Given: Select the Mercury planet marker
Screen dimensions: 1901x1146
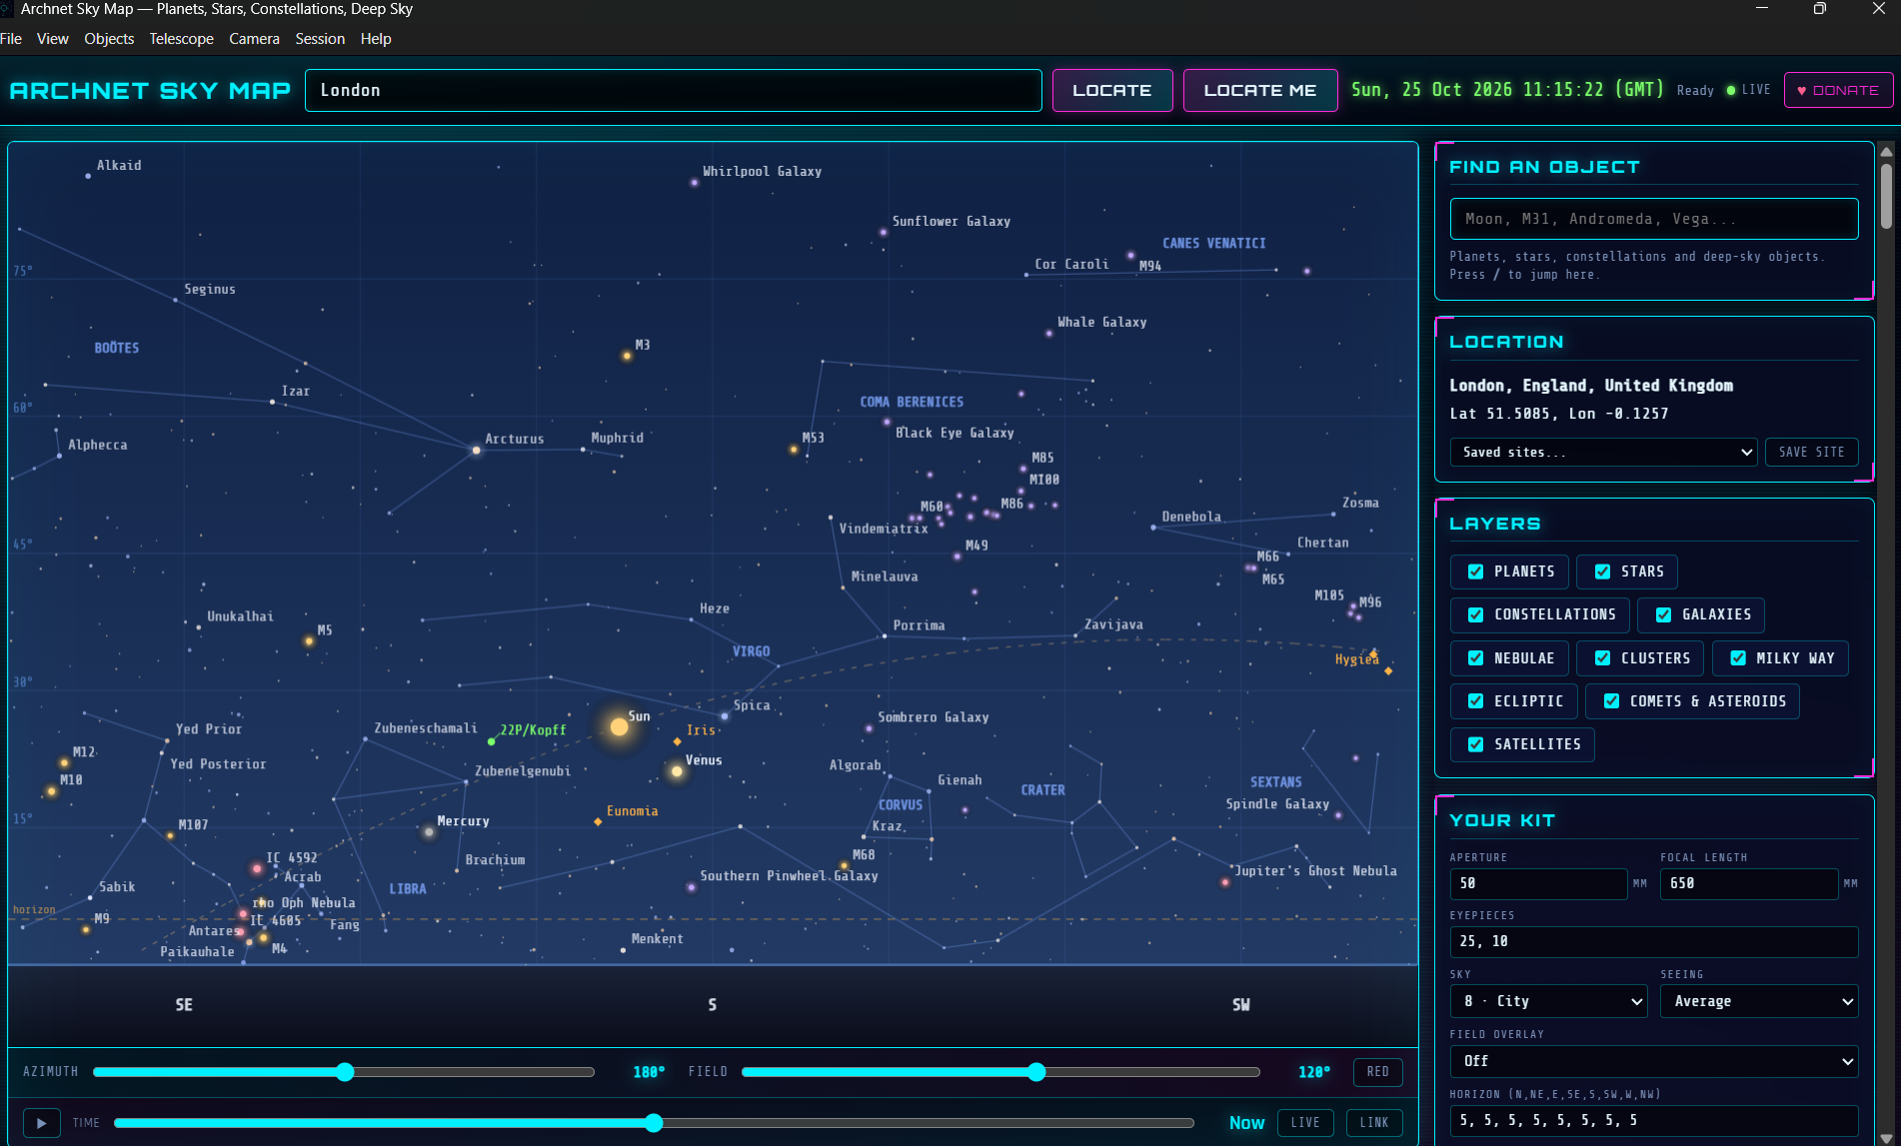Looking at the screenshot, I should [429, 831].
